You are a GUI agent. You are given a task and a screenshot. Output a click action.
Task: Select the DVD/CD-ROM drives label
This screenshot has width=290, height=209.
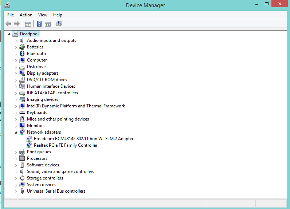coord(47,80)
